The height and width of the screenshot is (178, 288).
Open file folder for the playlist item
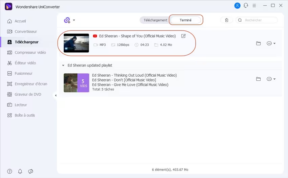click(x=259, y=79)
